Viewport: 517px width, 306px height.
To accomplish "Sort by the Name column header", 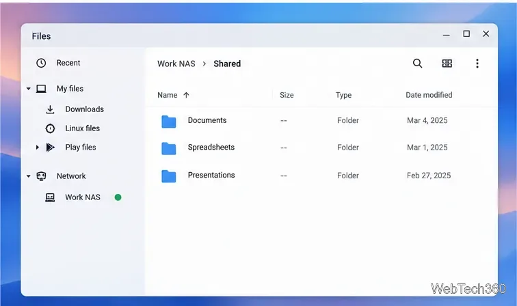I will pos(168,95).
